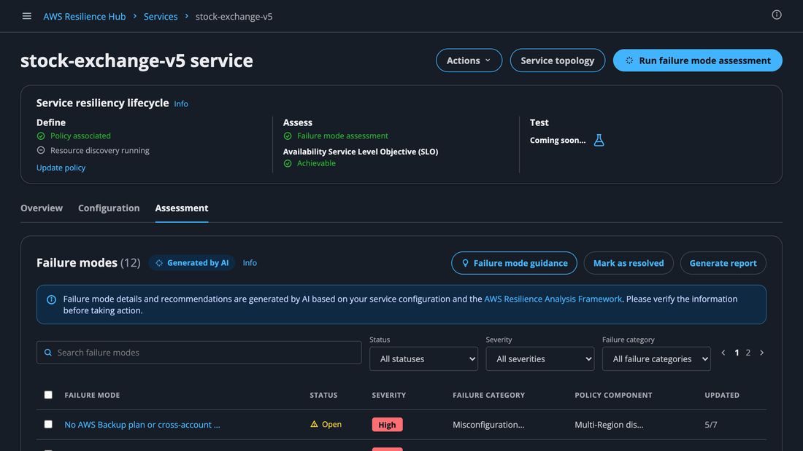Click the flask icon next to Coming soon
The height and width of the screenshot is (451, 803).
point(599,140)
